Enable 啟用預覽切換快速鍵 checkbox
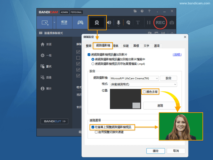 pyautogui.click(x=96, y=132)
